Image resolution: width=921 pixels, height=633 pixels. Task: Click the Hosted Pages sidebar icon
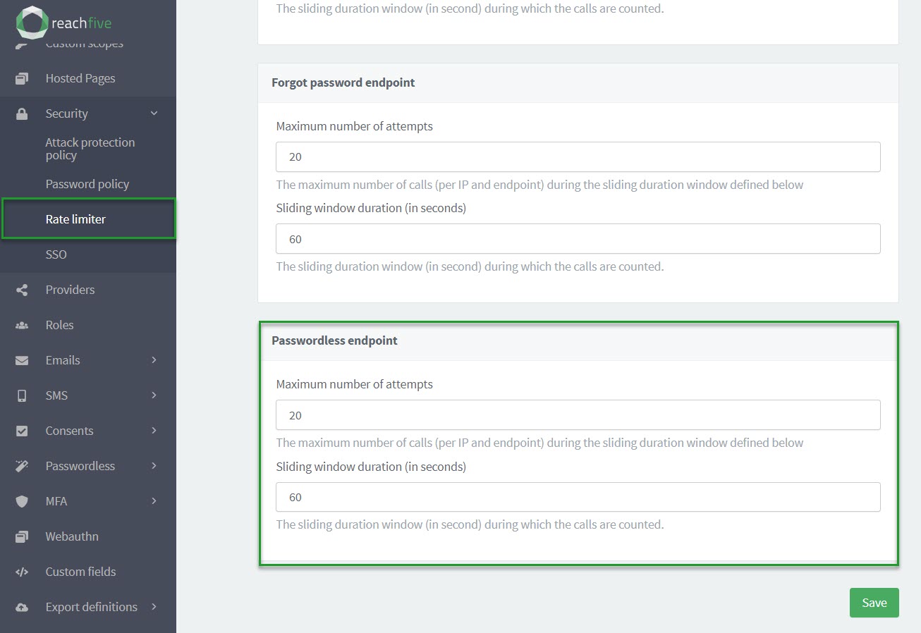click(x=22, y=78)
